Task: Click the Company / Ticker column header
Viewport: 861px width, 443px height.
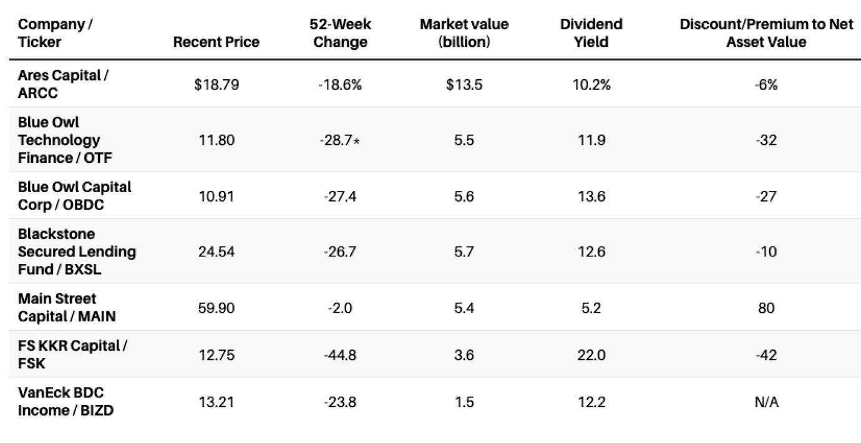Action: 55,34
